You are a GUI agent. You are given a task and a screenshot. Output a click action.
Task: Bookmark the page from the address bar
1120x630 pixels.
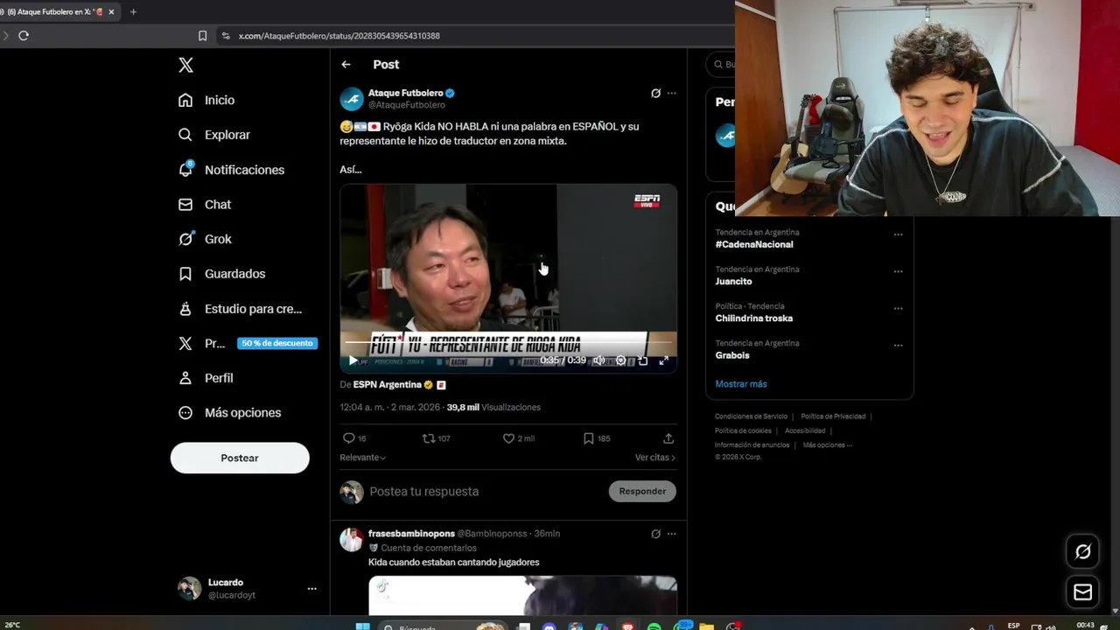(202, 36)
